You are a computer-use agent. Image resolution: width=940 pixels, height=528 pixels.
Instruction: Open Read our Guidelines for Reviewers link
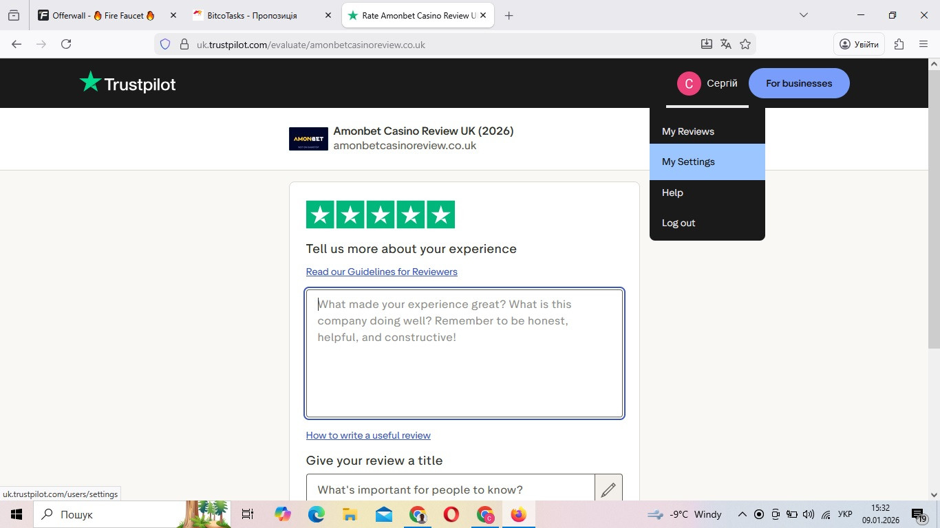382,272
